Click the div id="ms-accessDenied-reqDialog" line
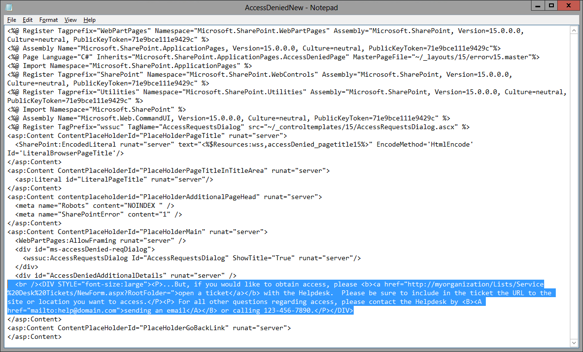583x352 pixels. [85, 249]
